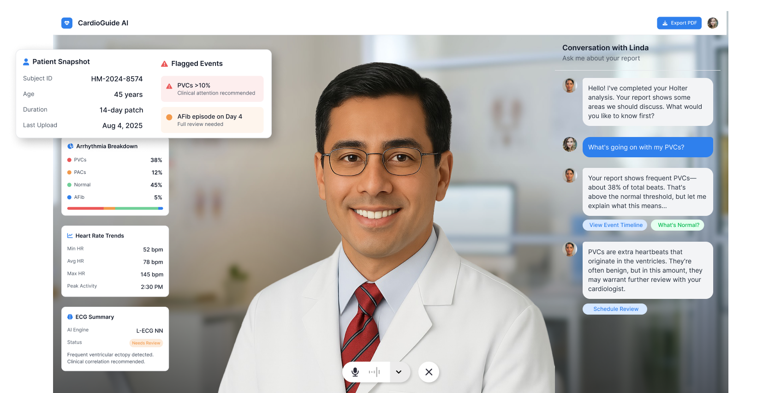Select the What's Normal? suggestion chip
781x393 pixels.
coord(678,225)
